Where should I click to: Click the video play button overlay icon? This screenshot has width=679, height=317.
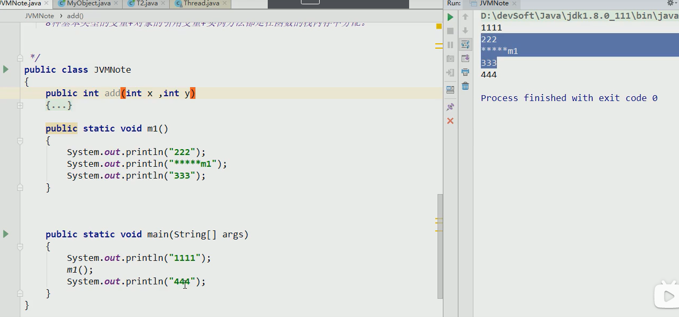coord(667,295)
